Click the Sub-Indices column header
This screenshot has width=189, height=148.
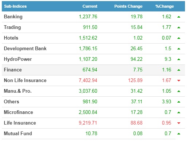tap(15, 6)
